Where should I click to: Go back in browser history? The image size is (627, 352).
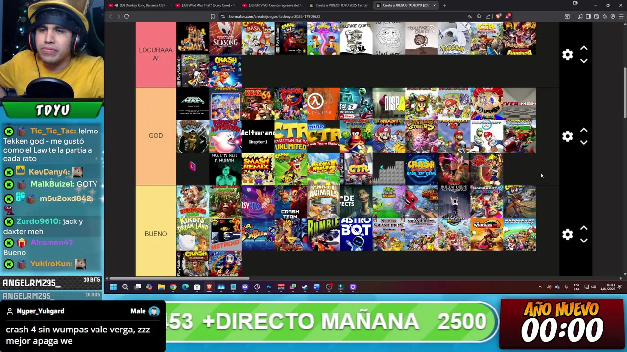point(110,16)
